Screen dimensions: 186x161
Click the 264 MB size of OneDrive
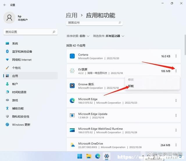[x=165, y=145]
